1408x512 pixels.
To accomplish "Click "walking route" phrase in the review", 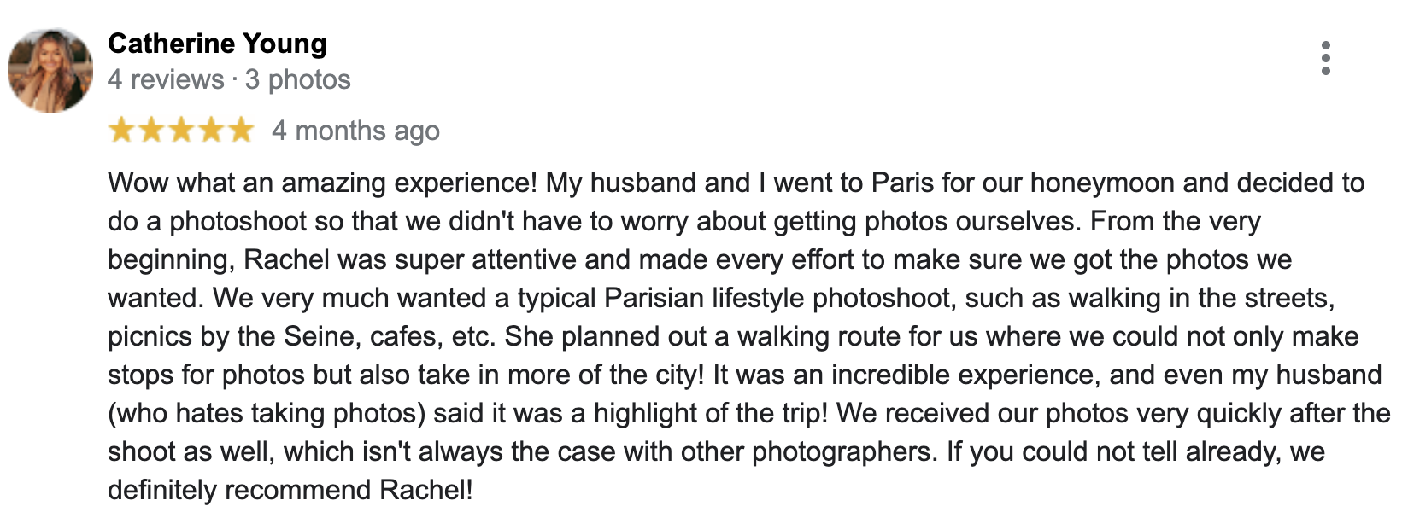I will click(x=819, y=337).
